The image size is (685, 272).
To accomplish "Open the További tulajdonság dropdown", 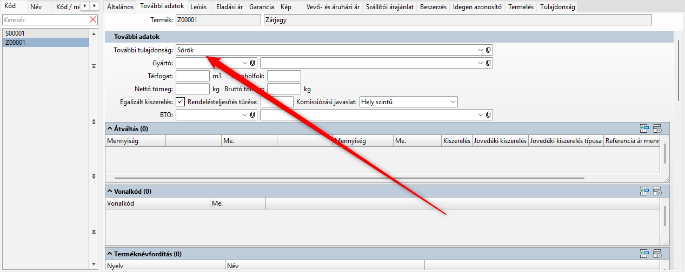I will 480,50.
